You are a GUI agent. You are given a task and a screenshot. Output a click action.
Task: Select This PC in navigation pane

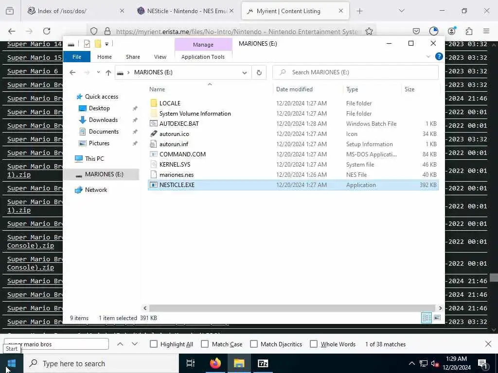pyautogui.click(x=94, y=159)
